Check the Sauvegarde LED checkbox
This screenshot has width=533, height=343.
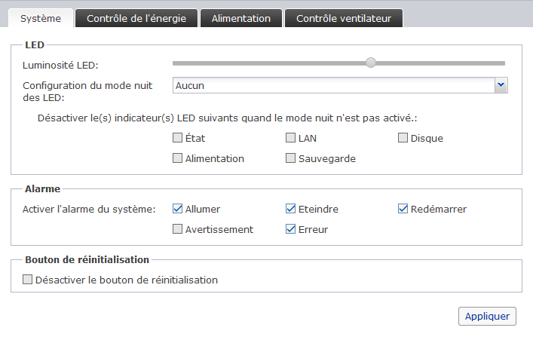pyautogui.click(x=291, y=158)
